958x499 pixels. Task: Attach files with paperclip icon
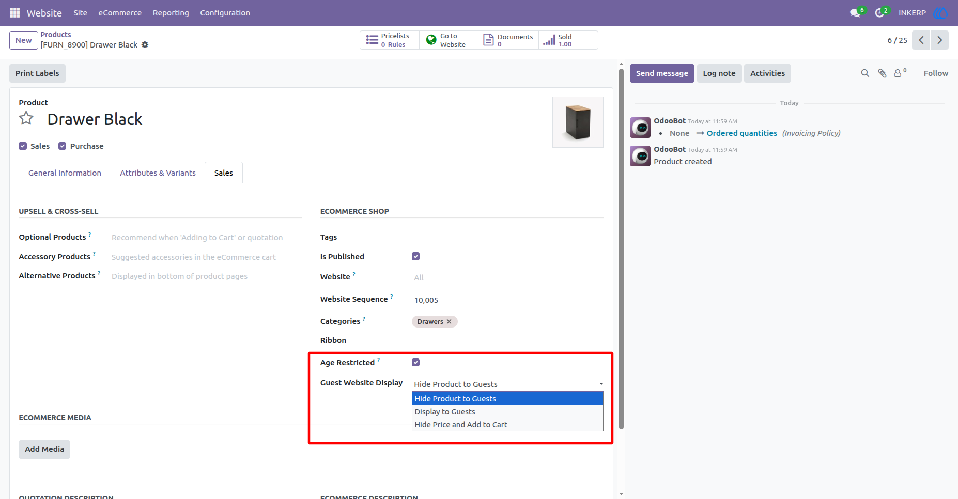point(883,73)
